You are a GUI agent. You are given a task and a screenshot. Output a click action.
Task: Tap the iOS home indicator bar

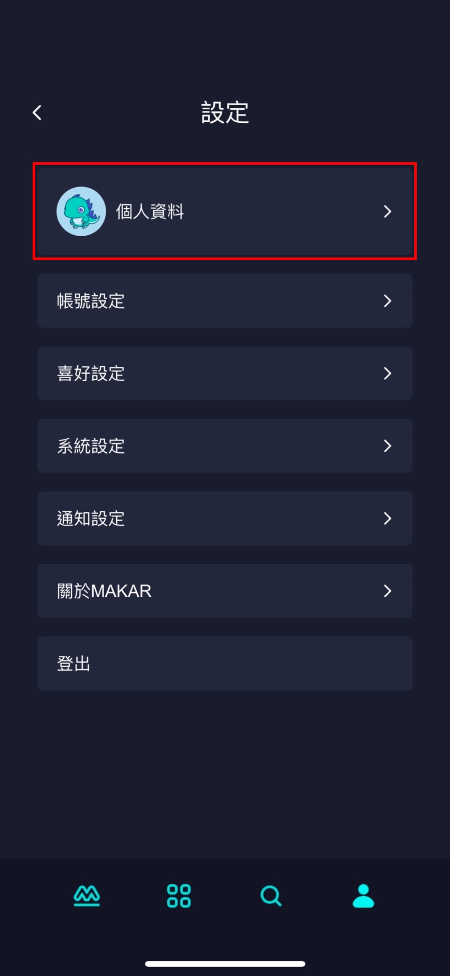tap(225, 964)
